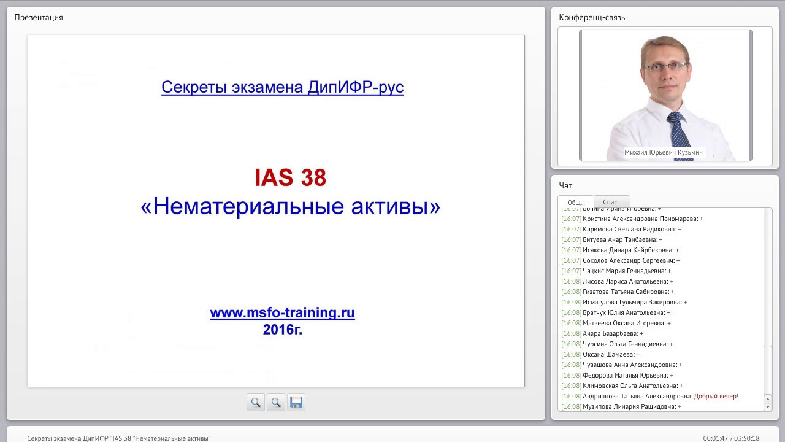Click chat message from Оксана Шамаева
The image size is (785, 442).
[x=600, y=354]
